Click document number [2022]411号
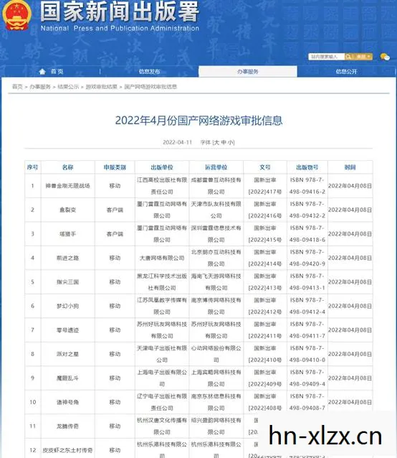This screenshot has width=397, height=458. pyautogui.click(x=265, y=336)
